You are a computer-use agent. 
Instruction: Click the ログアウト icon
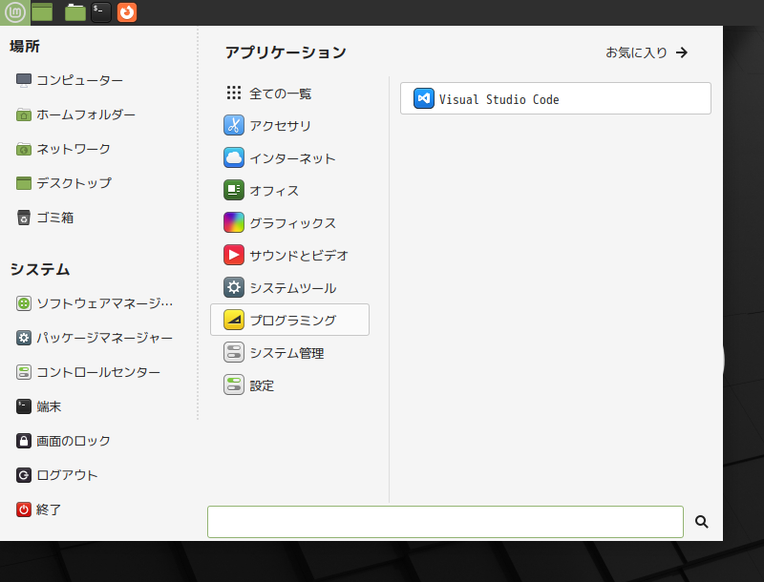23,475
